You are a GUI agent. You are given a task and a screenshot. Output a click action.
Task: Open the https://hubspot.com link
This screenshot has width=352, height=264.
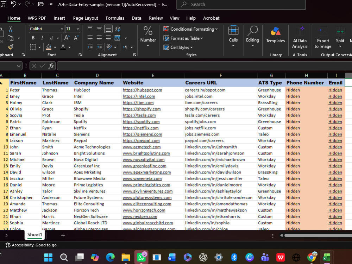point(142,90)
